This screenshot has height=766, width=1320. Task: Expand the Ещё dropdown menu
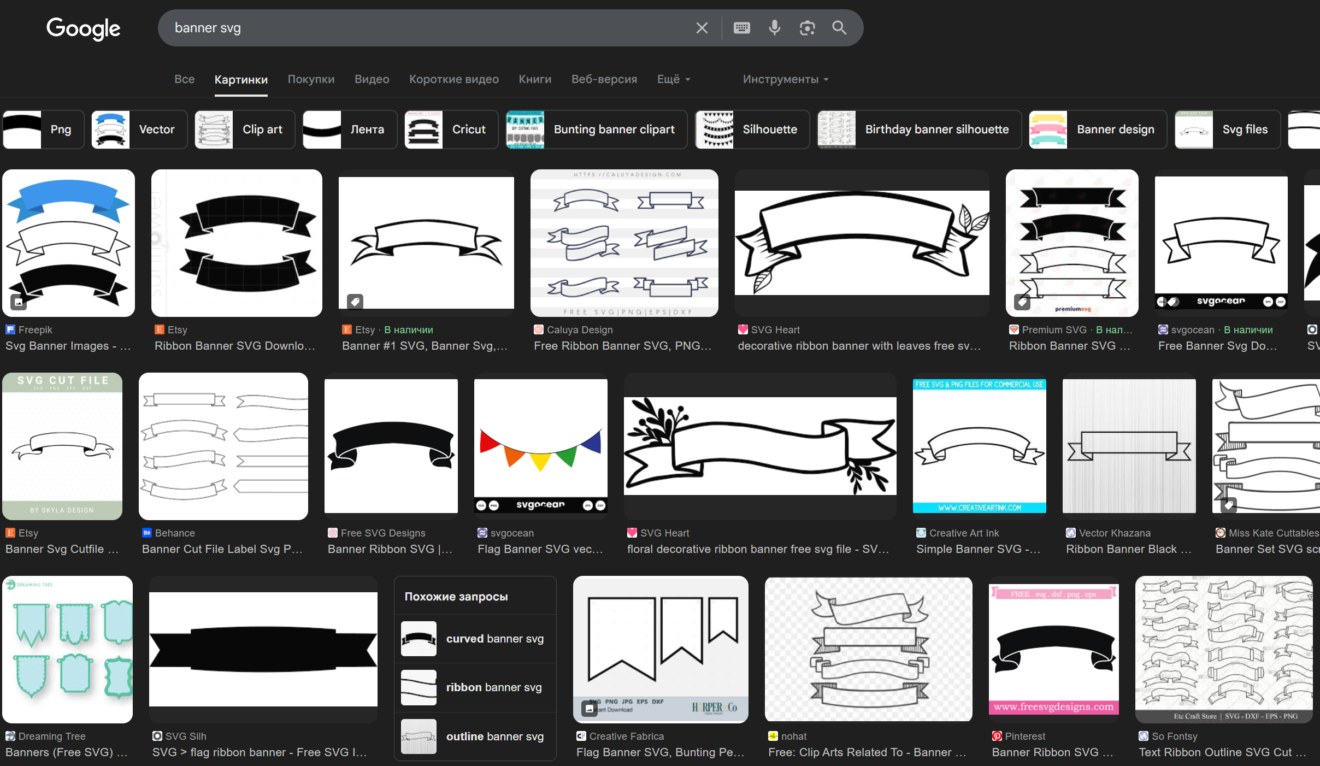674,79
